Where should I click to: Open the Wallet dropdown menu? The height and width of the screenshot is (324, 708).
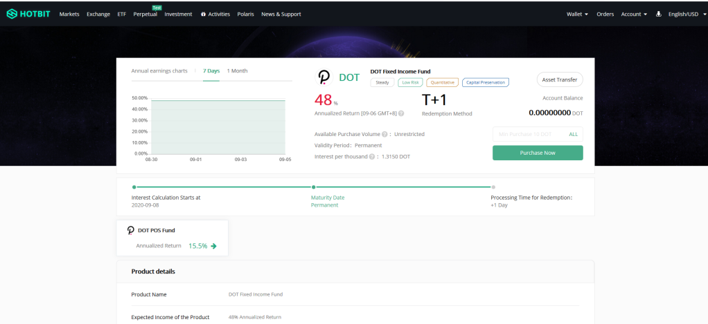(578, 14)
